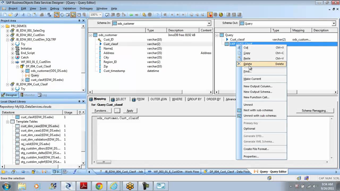Image resolution: width=340 pixels, height=191 pixels.
Task: Collapse the JB_EDW_003_CustDim_SQLTRF job node
Action: point(7,40)
